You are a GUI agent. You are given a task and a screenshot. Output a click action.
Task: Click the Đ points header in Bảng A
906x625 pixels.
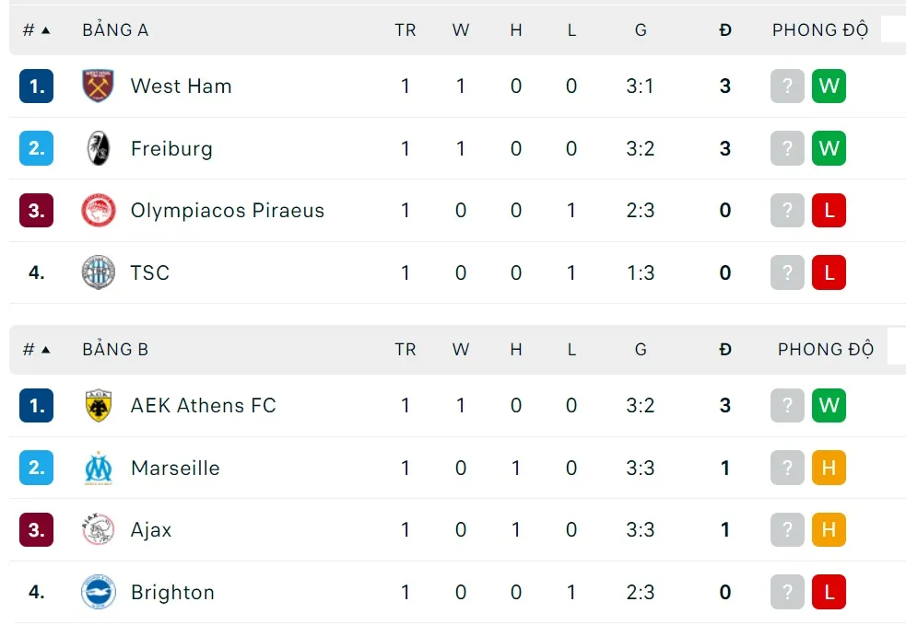725,30
